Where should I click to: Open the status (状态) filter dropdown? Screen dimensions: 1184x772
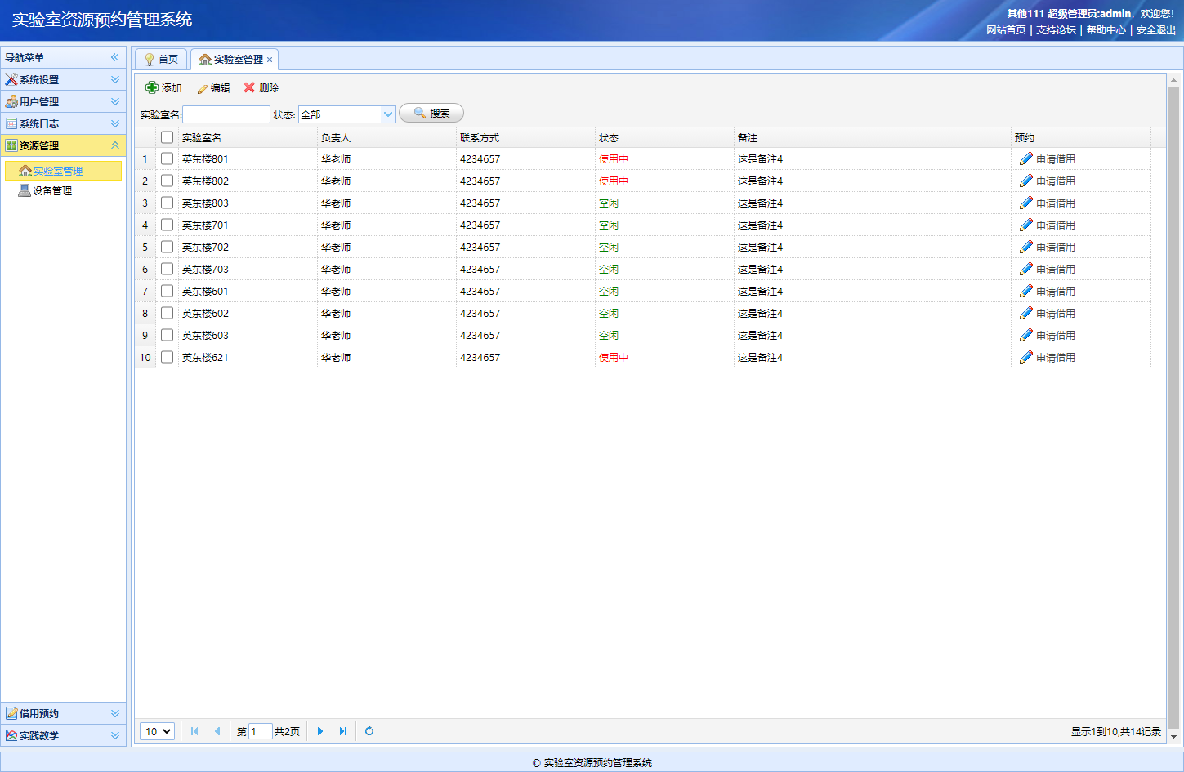pyautogui.click(x=388, y=114)
